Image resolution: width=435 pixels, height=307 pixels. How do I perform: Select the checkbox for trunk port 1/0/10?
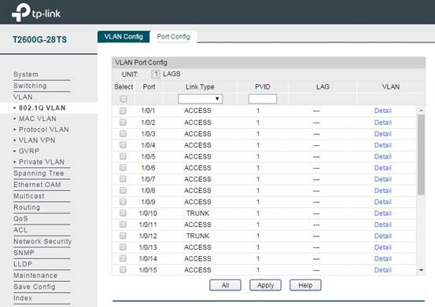pyautogui.click(x=123, y=213)
